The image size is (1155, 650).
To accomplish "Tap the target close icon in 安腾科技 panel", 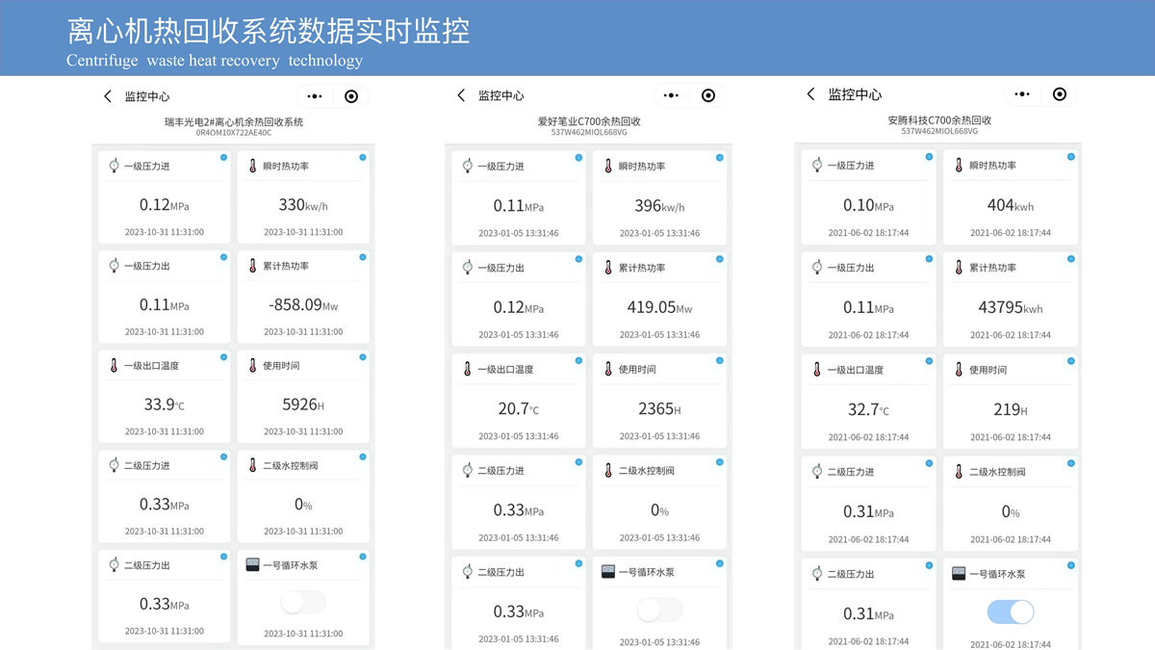I will coord(1060,94).
